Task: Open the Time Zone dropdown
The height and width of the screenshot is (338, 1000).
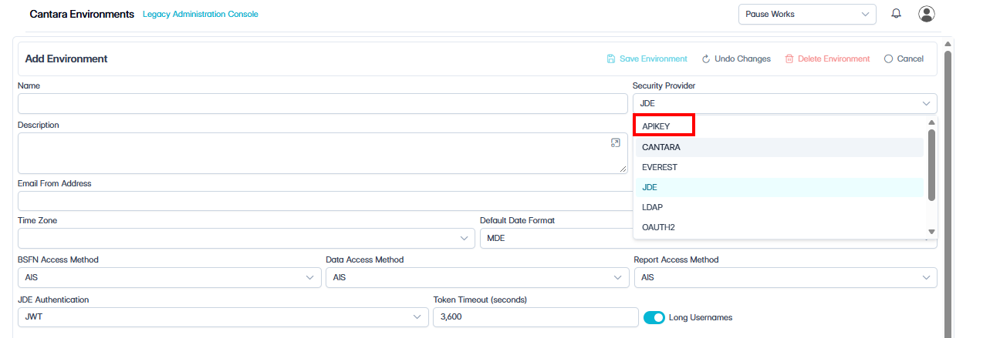Action: tap(246, 238)
